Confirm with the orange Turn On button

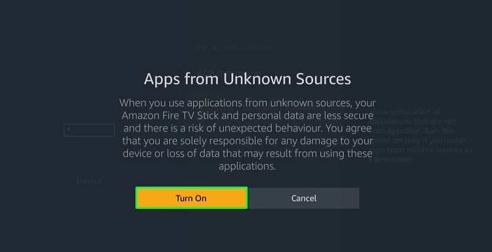(191, 198)
